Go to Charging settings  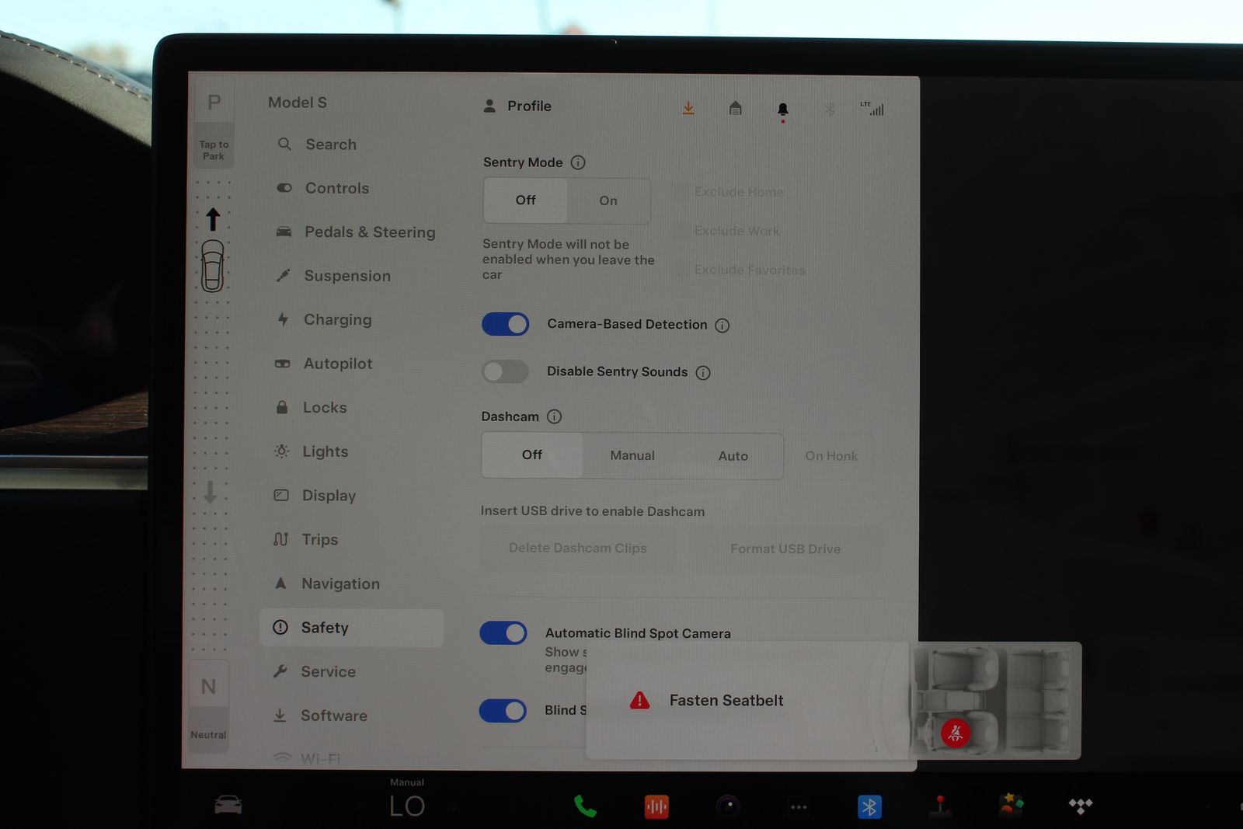coord(337,320)
